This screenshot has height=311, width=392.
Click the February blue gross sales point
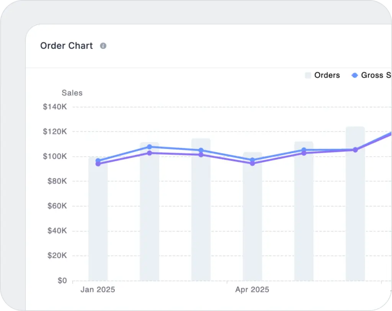(x=149, y=147)
